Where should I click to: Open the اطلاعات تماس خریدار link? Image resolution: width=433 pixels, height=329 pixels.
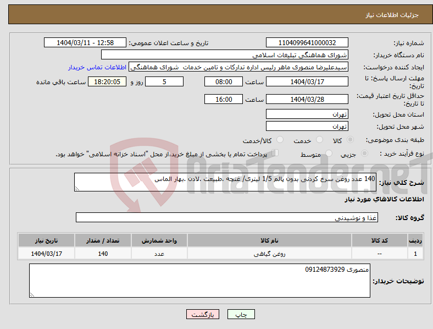(x=97, y=67)
